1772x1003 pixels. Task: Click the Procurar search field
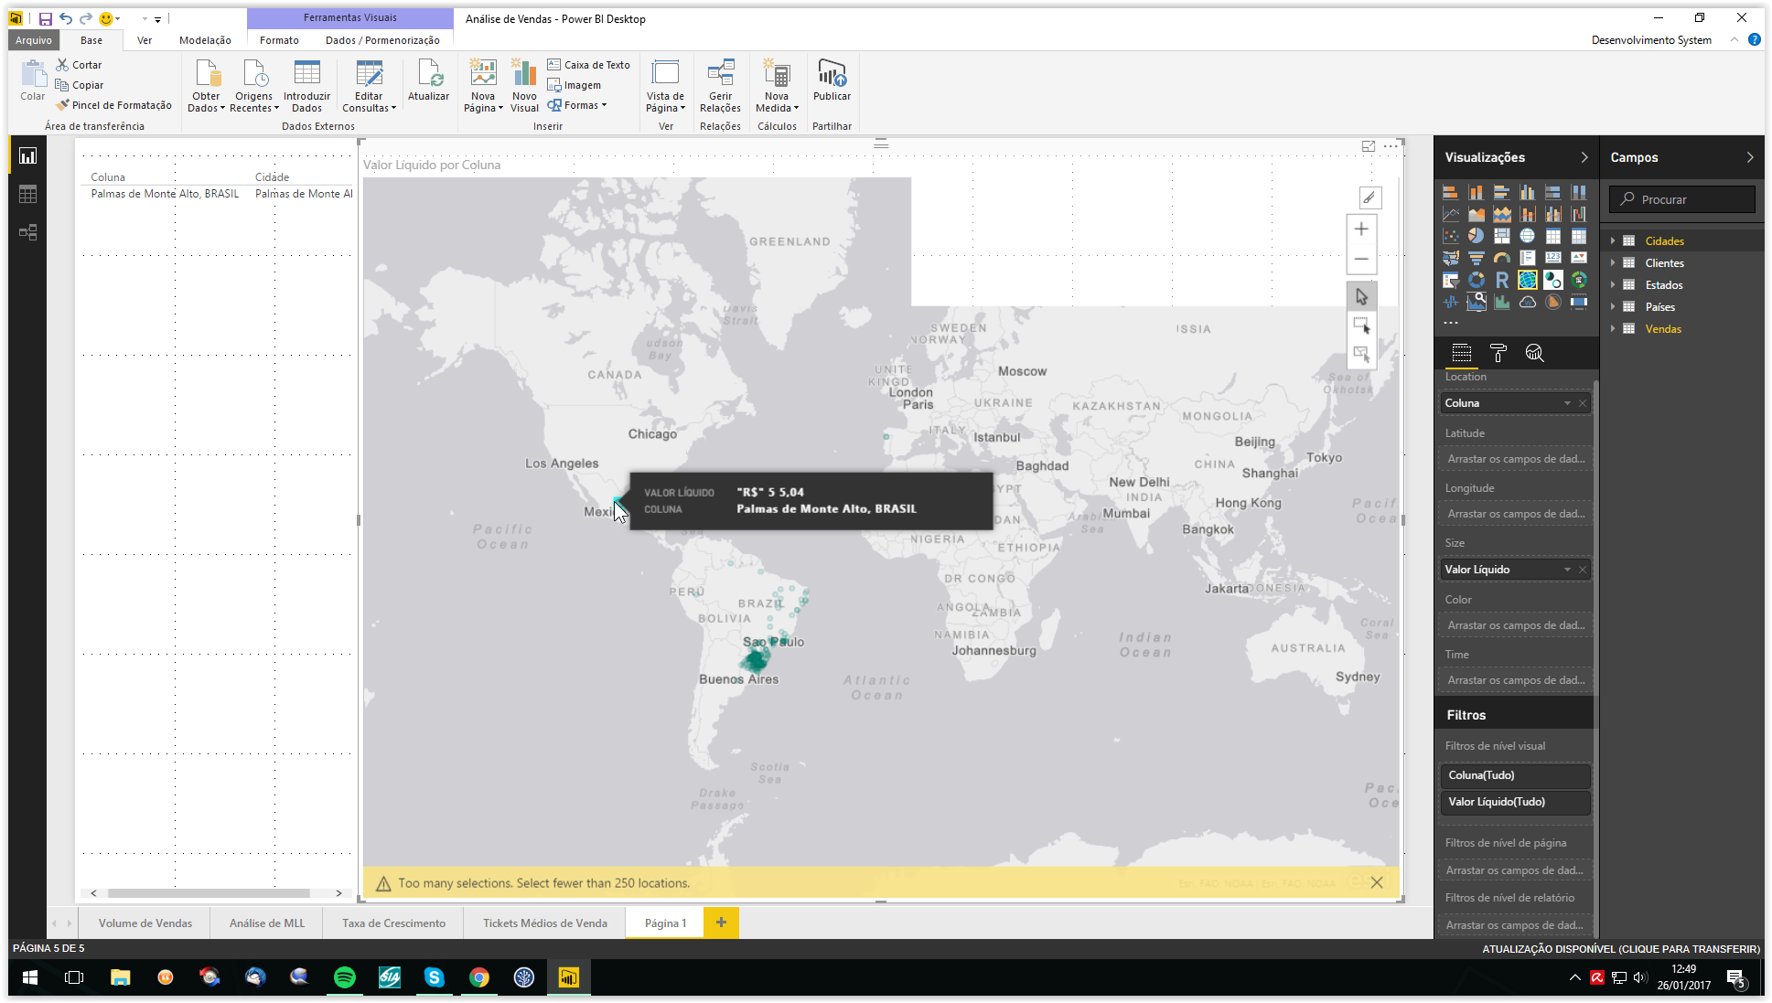(x=1681, y=199)
